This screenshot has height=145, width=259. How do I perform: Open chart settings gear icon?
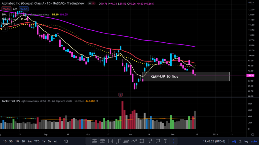[253, 134]
